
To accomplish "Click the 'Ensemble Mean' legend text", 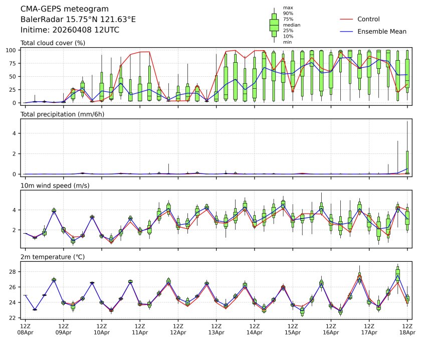I will click(x=381, y=31).
